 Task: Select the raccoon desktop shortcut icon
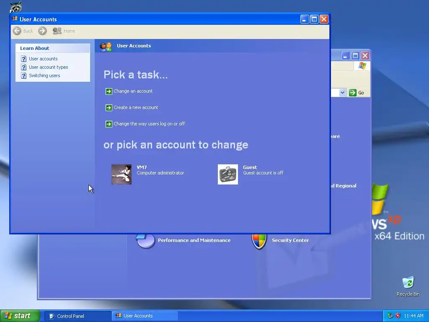(16, 7)
